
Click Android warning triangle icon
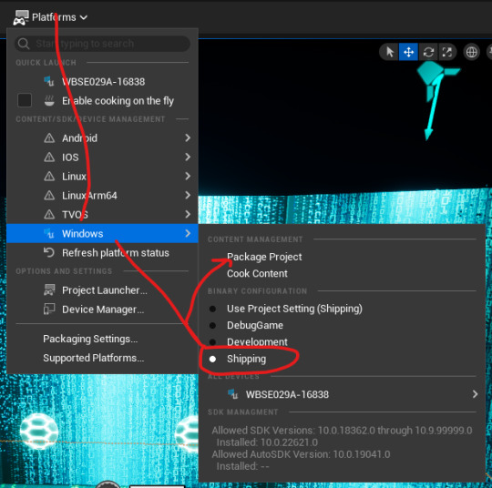pyautogui.click(x=49, y=138)
